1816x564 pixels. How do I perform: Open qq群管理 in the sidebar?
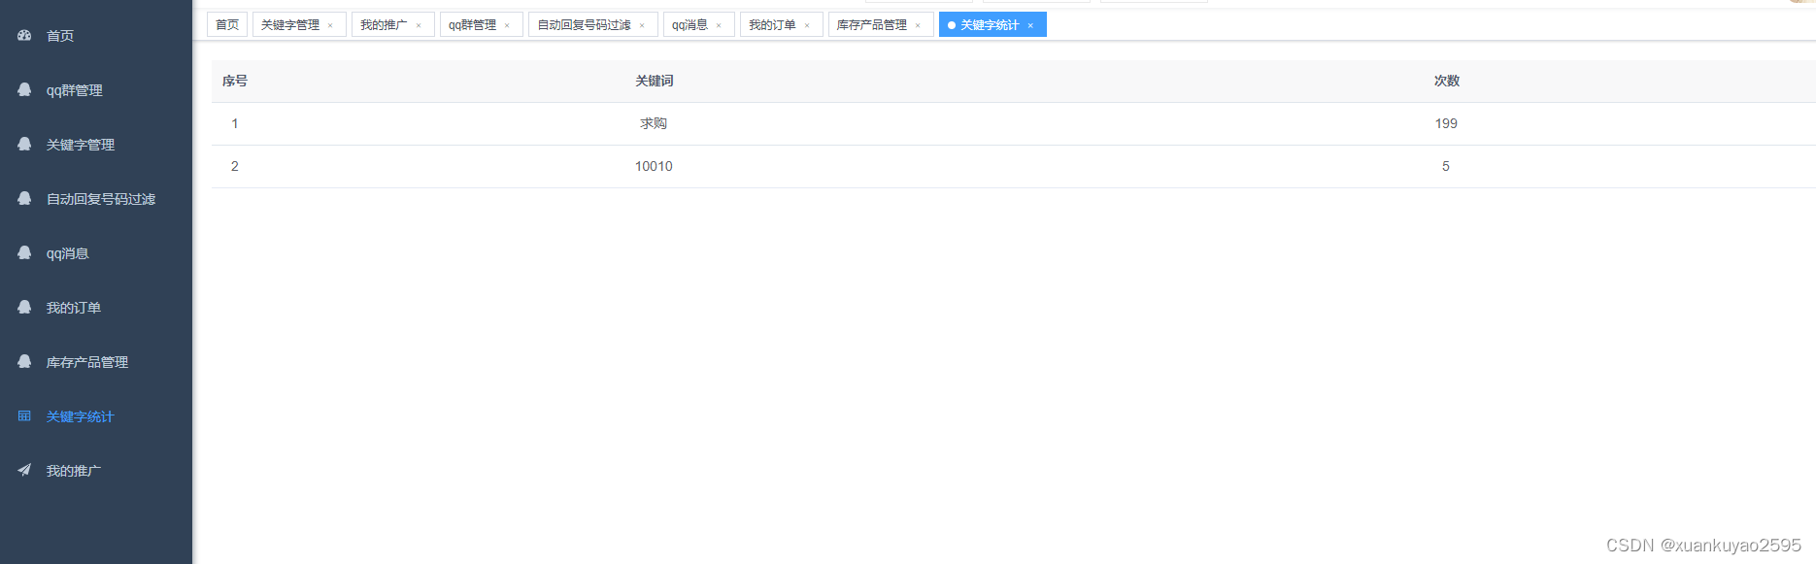[96, 89]
